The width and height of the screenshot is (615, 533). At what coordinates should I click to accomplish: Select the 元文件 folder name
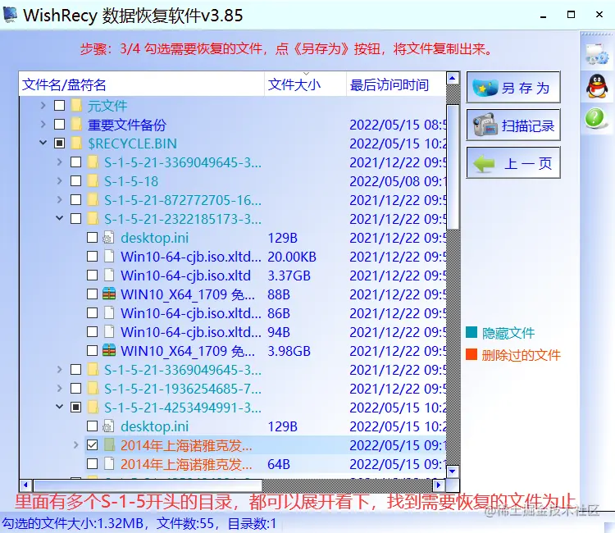click(107, 106)
